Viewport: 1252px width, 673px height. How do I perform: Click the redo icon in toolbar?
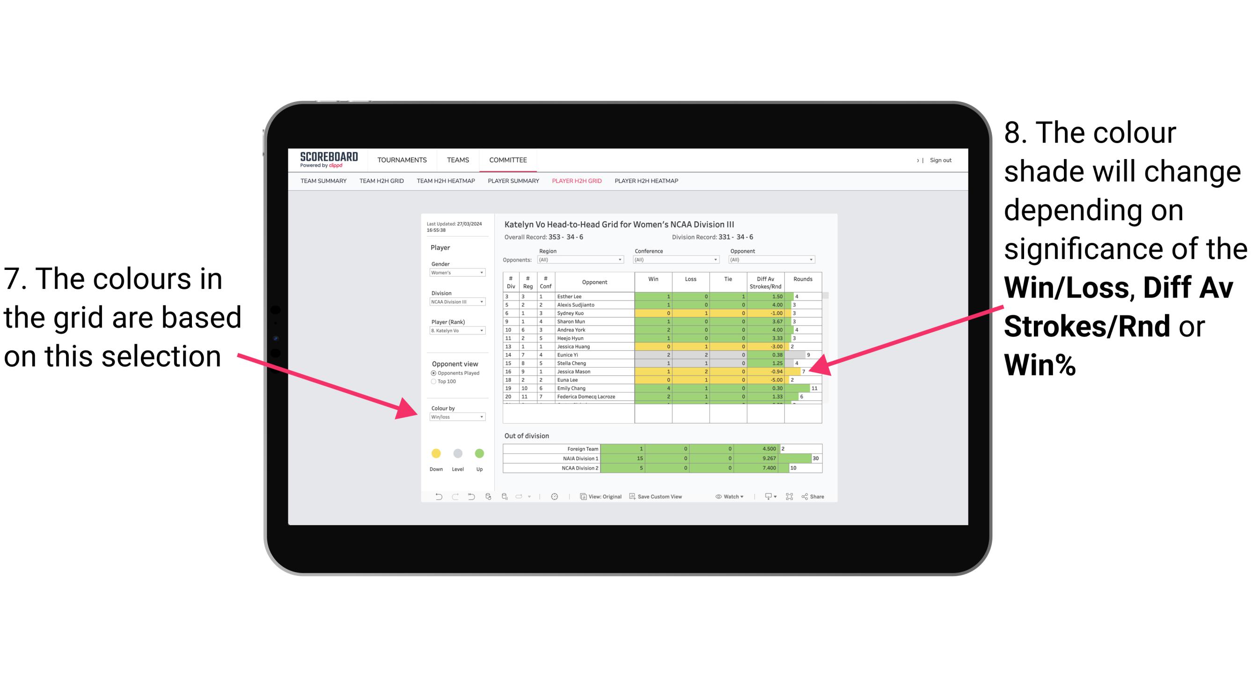(448, 497)
